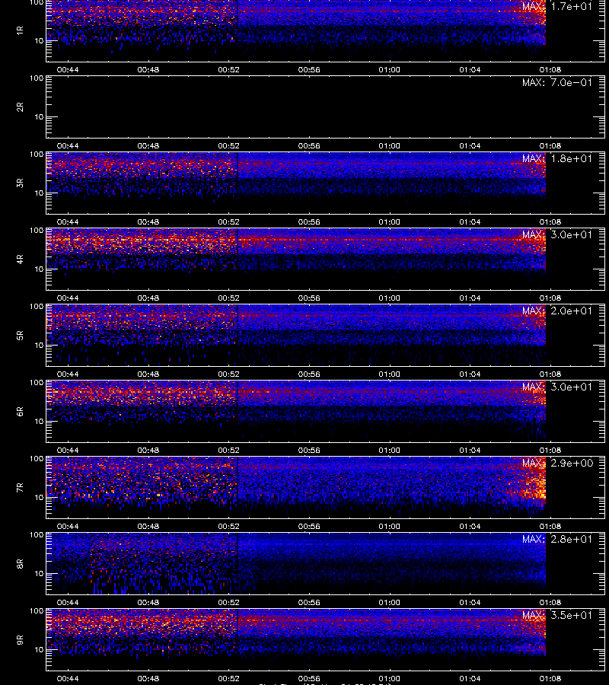
Task: Click the red horizontal band in 4R spectrogram
Action: tap(296, 240)
